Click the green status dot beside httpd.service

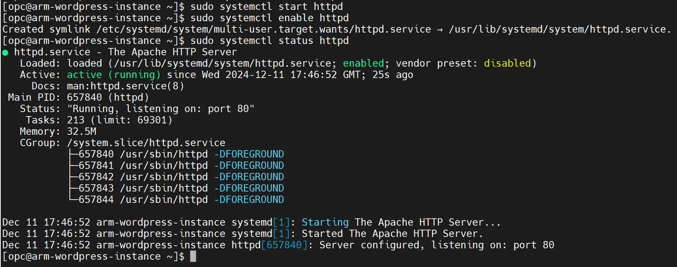tap(5, 53)
